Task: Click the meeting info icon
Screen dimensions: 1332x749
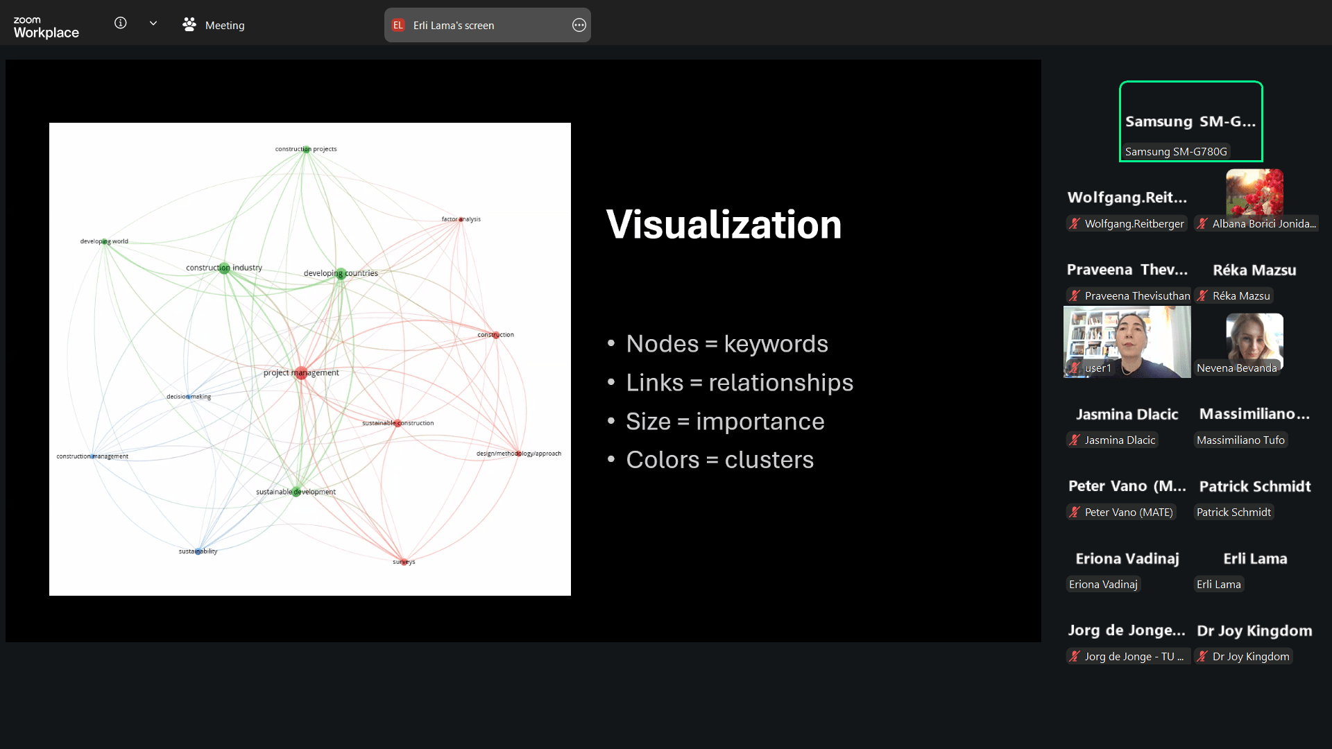Action: tap(120, 24)
